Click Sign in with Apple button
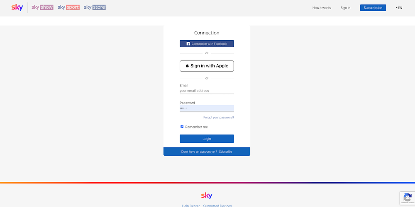The image size is (415, 207). click(207, 66)
